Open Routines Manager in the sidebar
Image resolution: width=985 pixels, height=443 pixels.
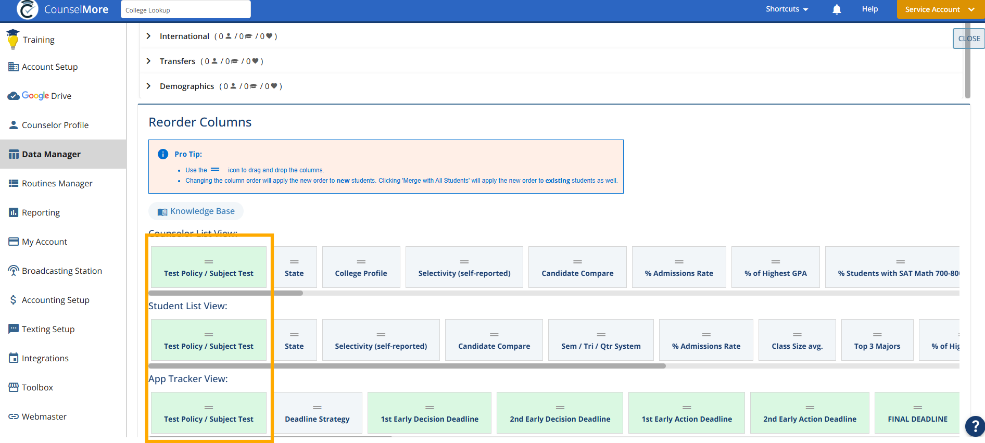click(57, 183)
